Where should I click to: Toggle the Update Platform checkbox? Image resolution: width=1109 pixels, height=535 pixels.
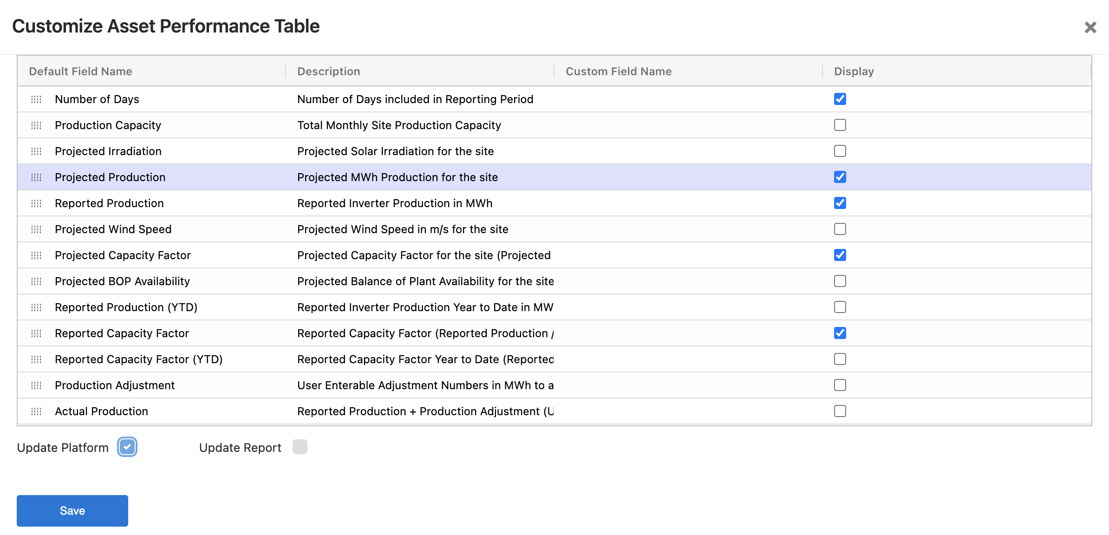pos(127,447)
